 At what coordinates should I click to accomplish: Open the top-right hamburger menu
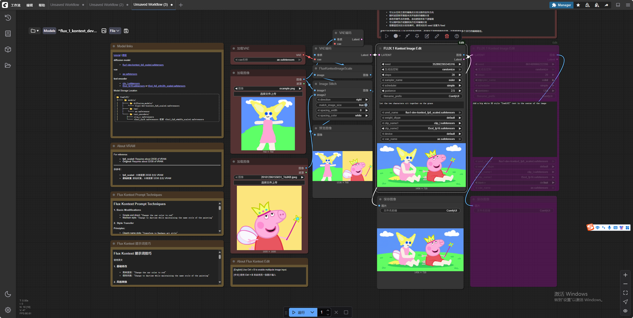[628, 5]
